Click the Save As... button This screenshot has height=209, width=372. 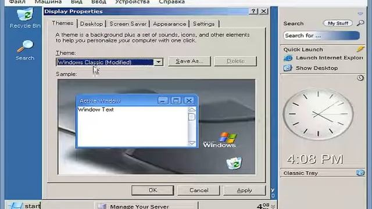pos(189,61)
